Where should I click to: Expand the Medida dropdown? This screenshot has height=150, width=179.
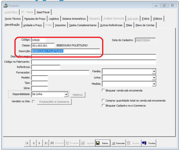(x=154, y=84)
